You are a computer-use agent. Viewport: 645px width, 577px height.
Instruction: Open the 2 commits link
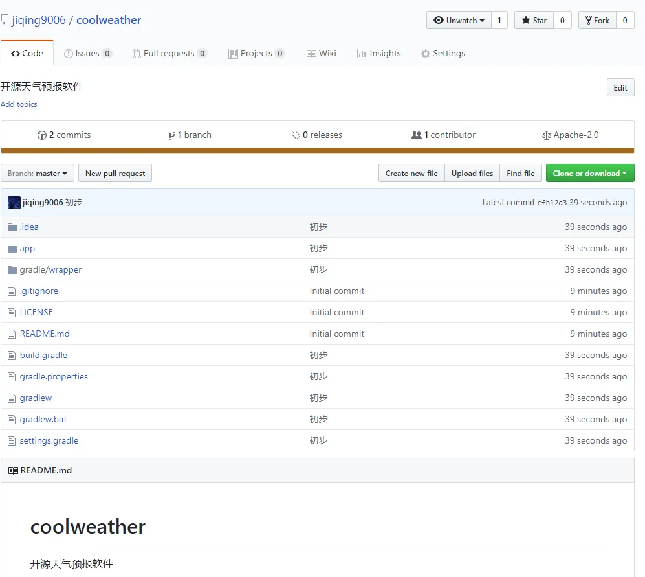[x=64, y=135]
